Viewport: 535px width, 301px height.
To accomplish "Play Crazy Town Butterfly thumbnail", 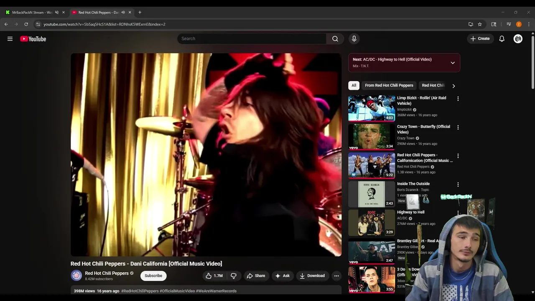I will click(x=372, y=137).
